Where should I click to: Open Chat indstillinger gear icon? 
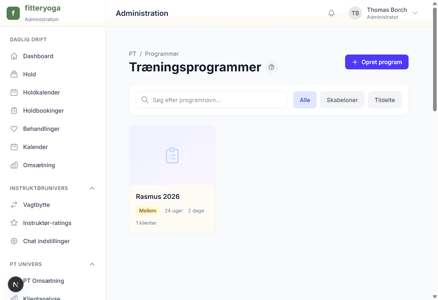pyautogui.click(x=14, y=241)
